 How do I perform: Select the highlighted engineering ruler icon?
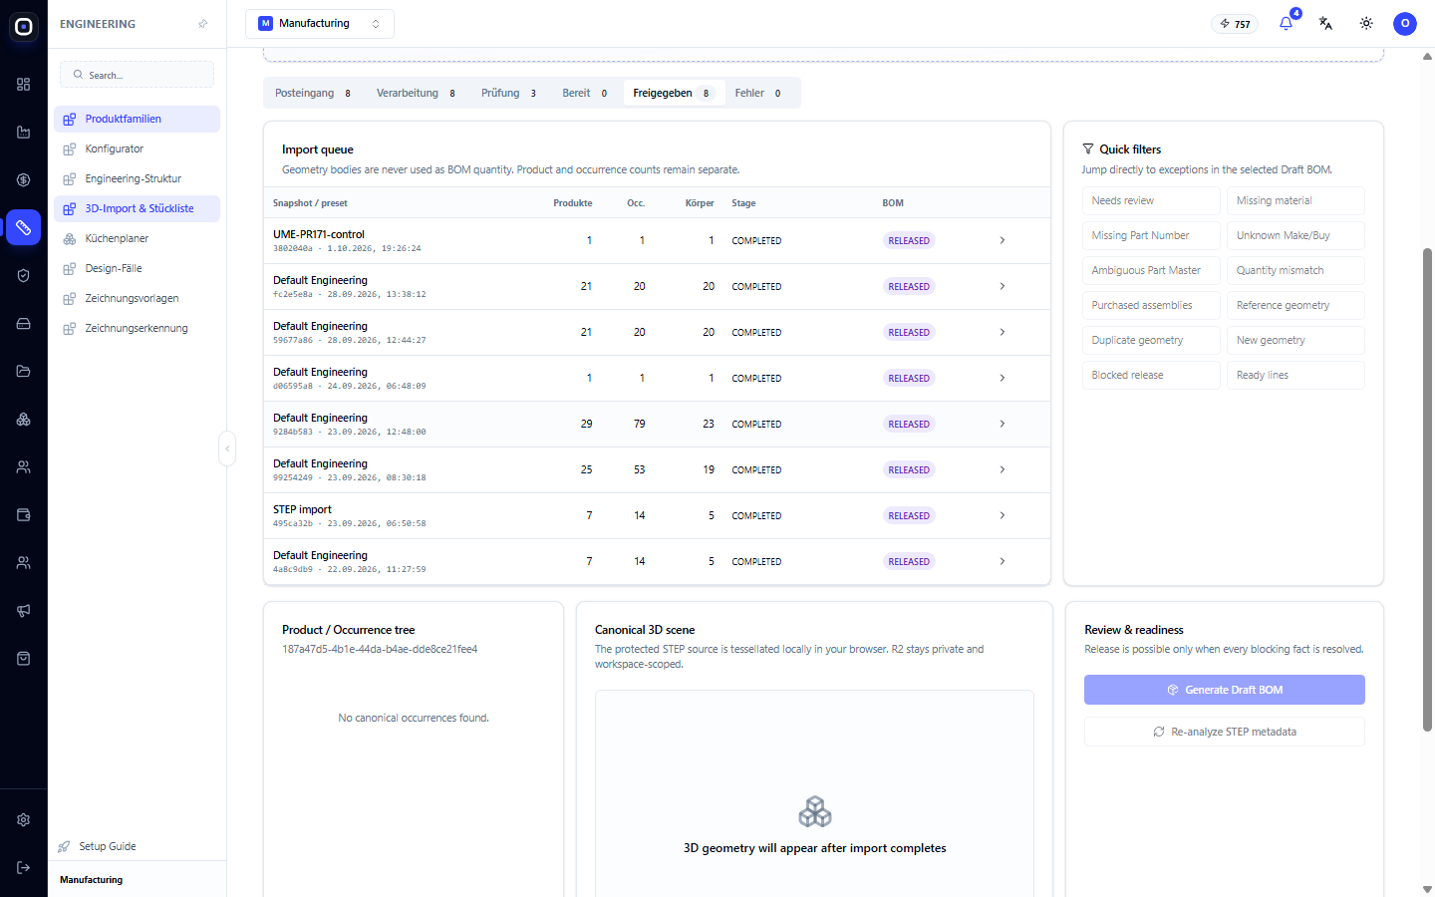[x=23, y=228]
